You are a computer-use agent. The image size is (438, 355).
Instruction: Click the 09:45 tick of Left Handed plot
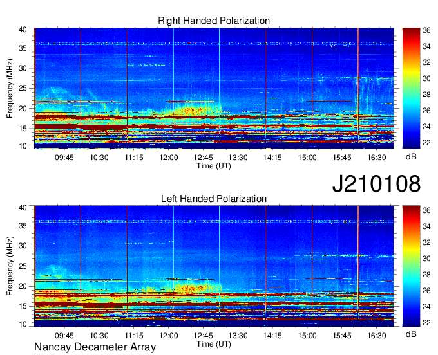[x=64, y=335]
